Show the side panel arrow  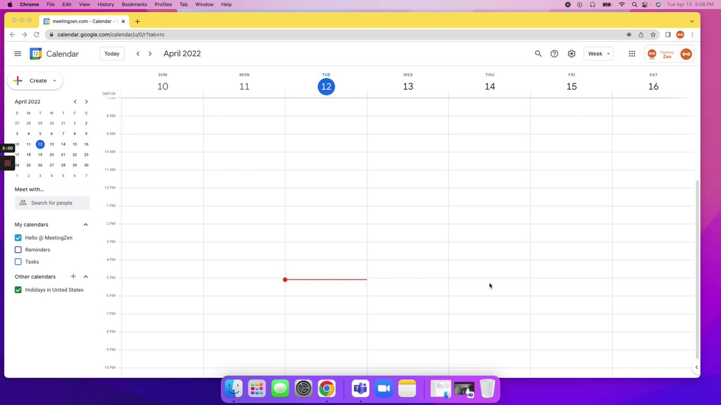[x=696, y=368]
